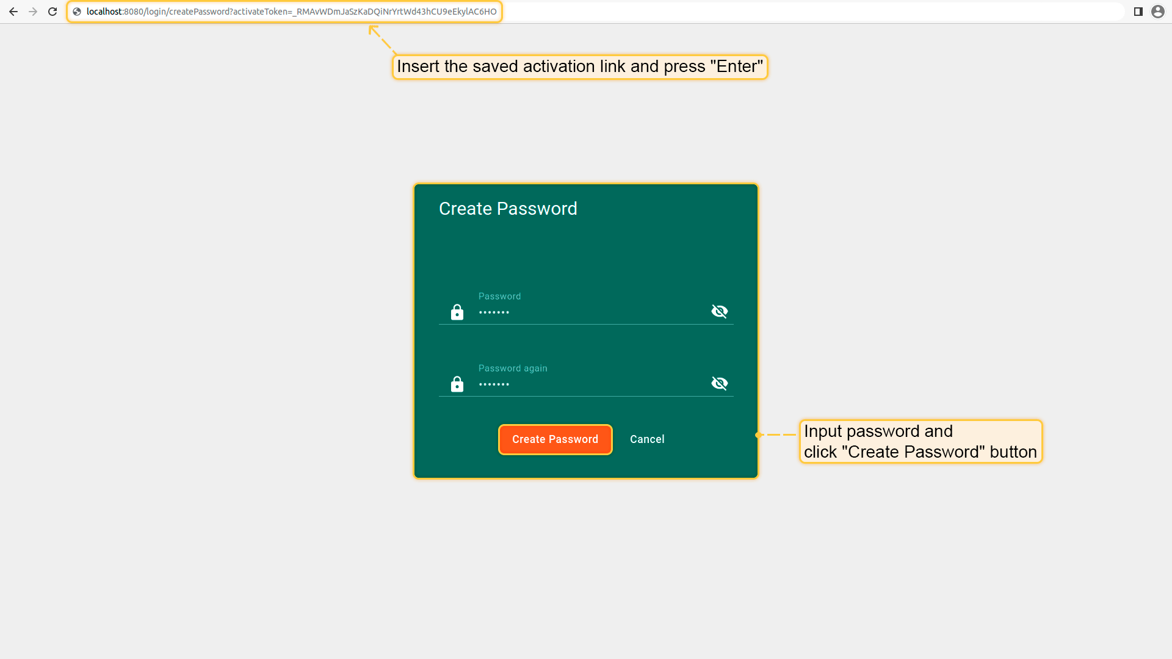Toggle visibility of the Password again field

click(x=720, y=383)
